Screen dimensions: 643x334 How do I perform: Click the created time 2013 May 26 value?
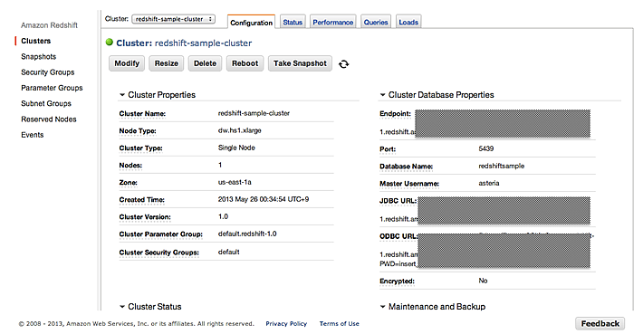pyautogui.click(x=264, y=199)
